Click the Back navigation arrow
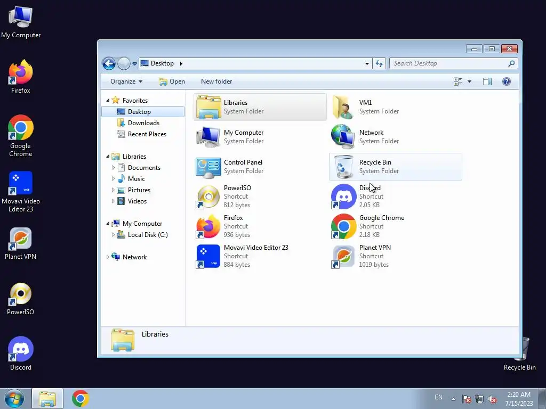Viewport: 546px width, 409px height. point(109,64)
